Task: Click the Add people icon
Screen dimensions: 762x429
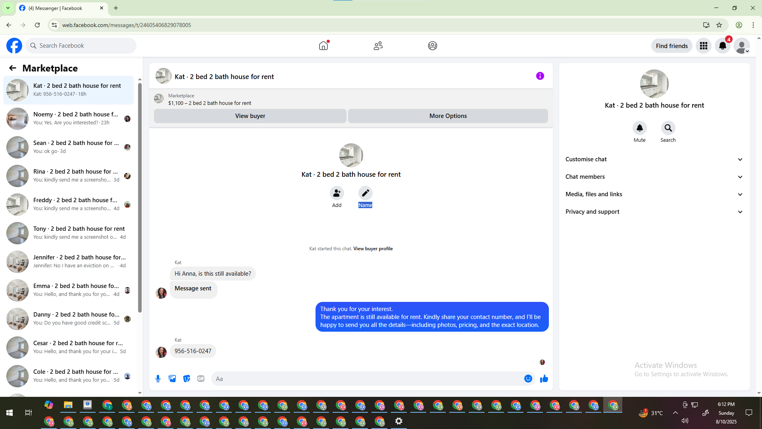Action: pyautogui.click(x=337, y=193)
